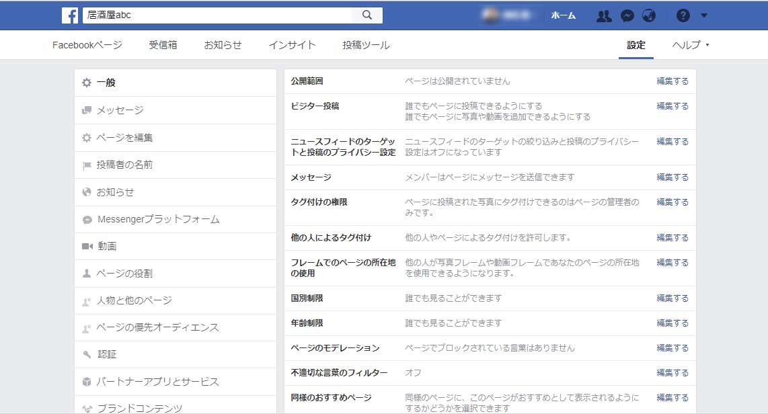768x414 pixels.
Task: Open the Messenger icon in top bar
Action: coord(627,15)
